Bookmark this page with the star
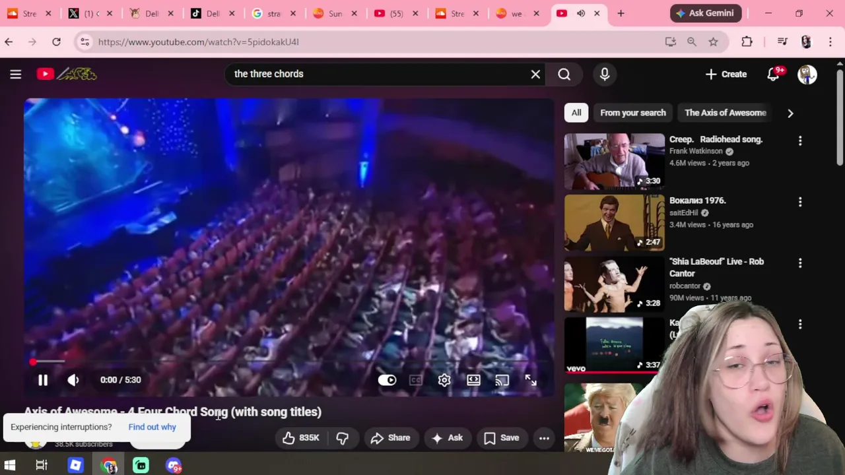Screen dimensions: 845x475 (x=713, y=42)
